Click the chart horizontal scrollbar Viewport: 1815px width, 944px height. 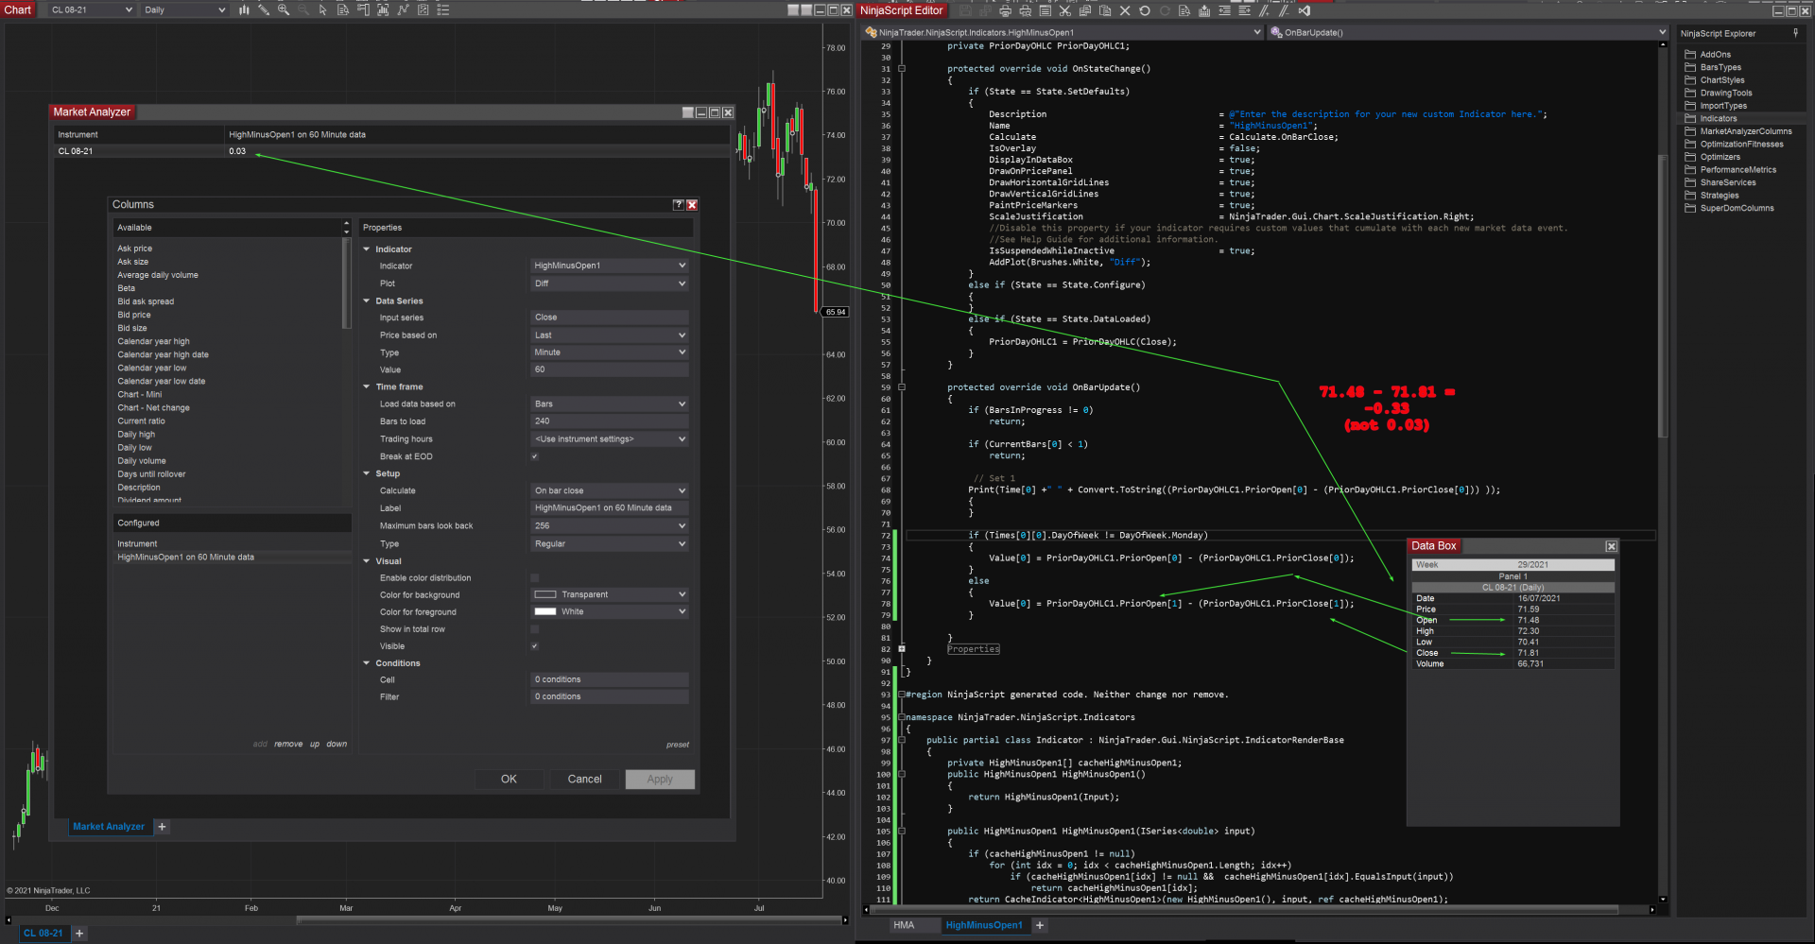[572, 920]
